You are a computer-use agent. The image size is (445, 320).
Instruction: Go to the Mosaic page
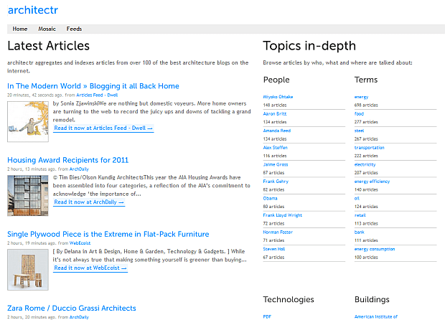click(47, 29)
